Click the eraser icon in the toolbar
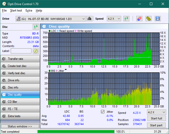This screenshot has height=134, width=169. (x=139, y=19)
